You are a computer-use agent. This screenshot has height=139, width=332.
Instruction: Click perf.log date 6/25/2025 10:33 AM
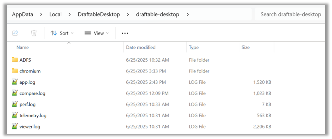[x=147, y=105]
